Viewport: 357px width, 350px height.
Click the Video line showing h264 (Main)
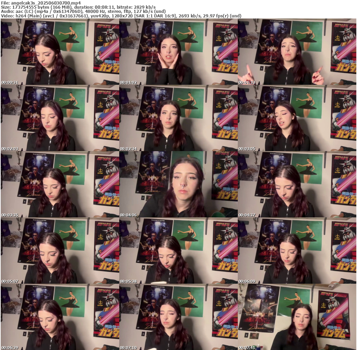pos(121,16)
